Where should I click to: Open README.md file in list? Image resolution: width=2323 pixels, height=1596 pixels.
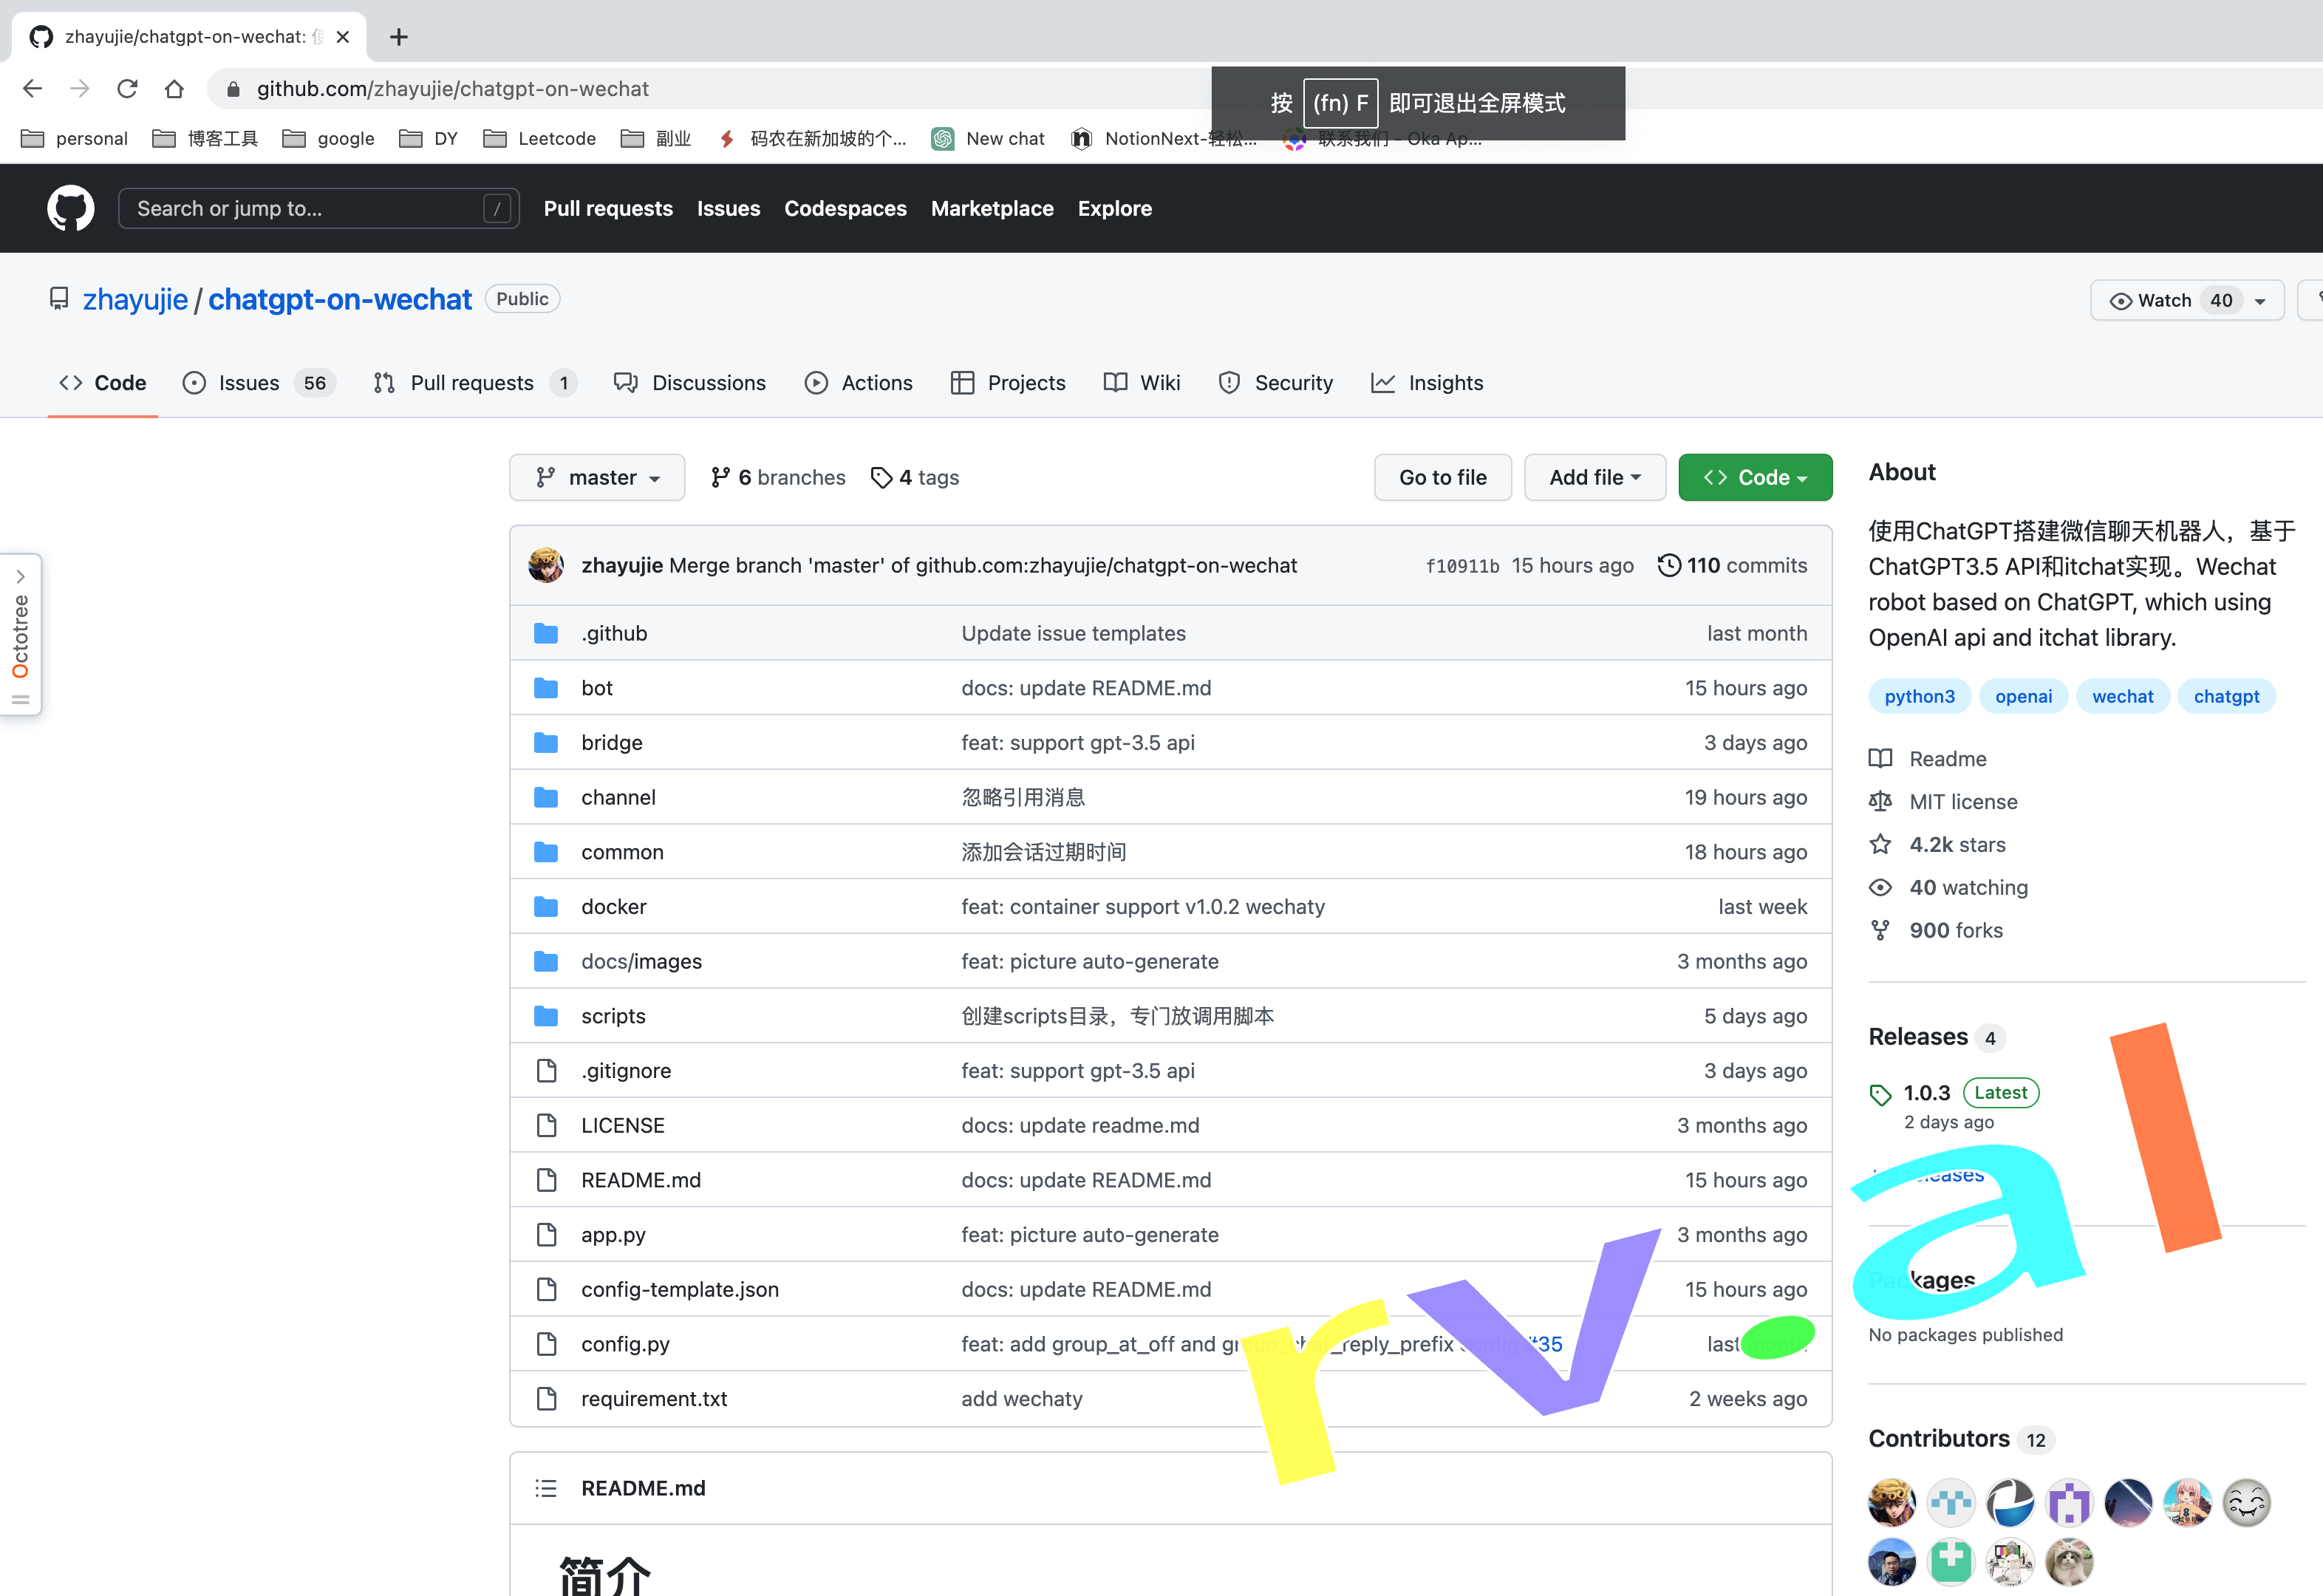point(641,1180)
